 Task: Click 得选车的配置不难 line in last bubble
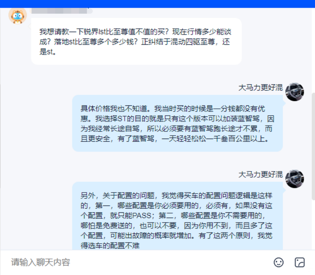tap(110, 245)
